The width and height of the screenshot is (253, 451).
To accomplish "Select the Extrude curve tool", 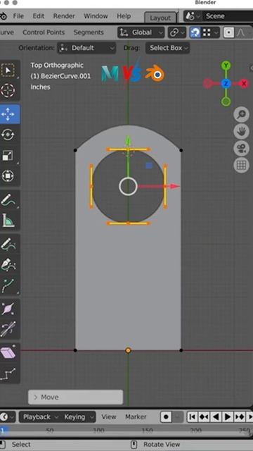I will point(8,285).
